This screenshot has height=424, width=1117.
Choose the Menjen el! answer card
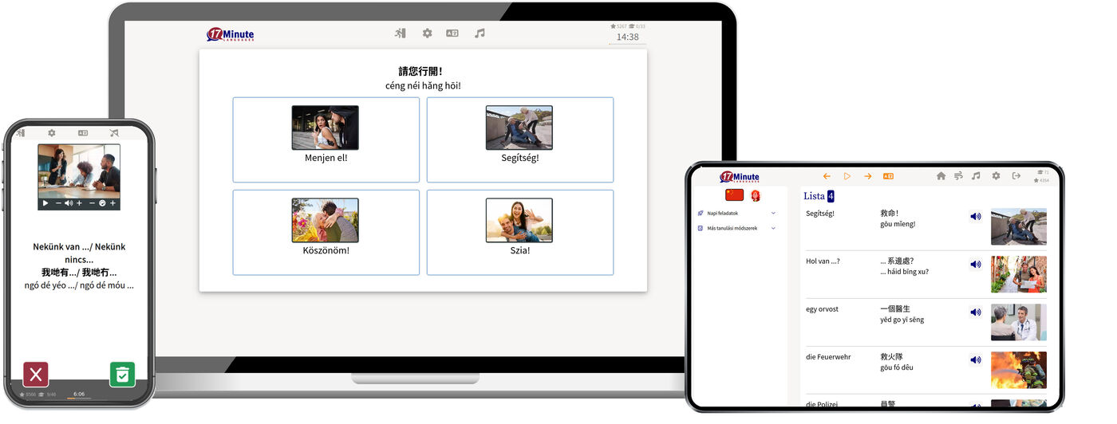click(326, 139)
